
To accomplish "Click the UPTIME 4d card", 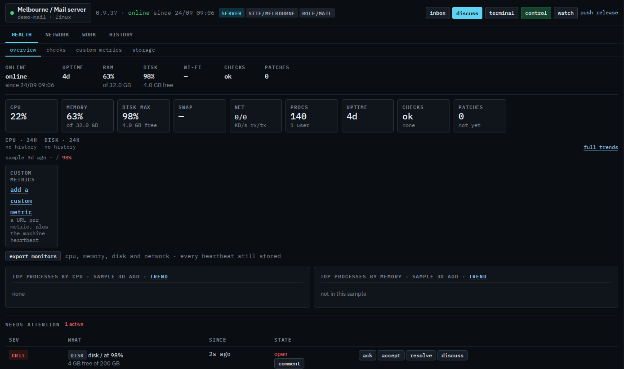I will point(368,116).
